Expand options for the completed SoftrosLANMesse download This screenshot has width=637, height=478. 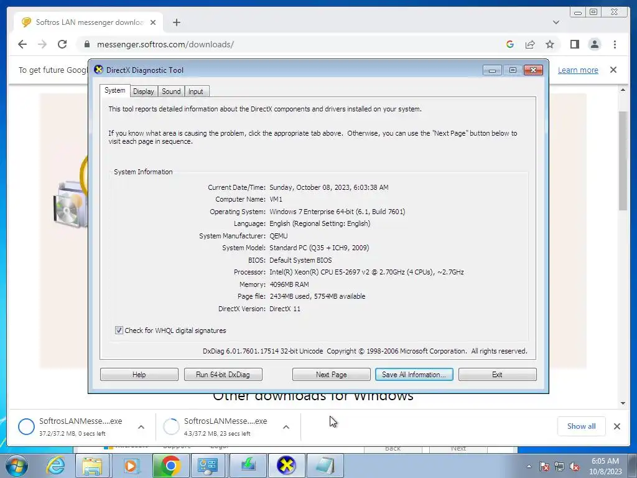coord(141,427)
